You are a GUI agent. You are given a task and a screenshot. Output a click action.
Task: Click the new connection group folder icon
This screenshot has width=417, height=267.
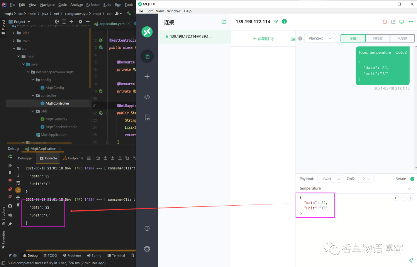pos(224,22)
